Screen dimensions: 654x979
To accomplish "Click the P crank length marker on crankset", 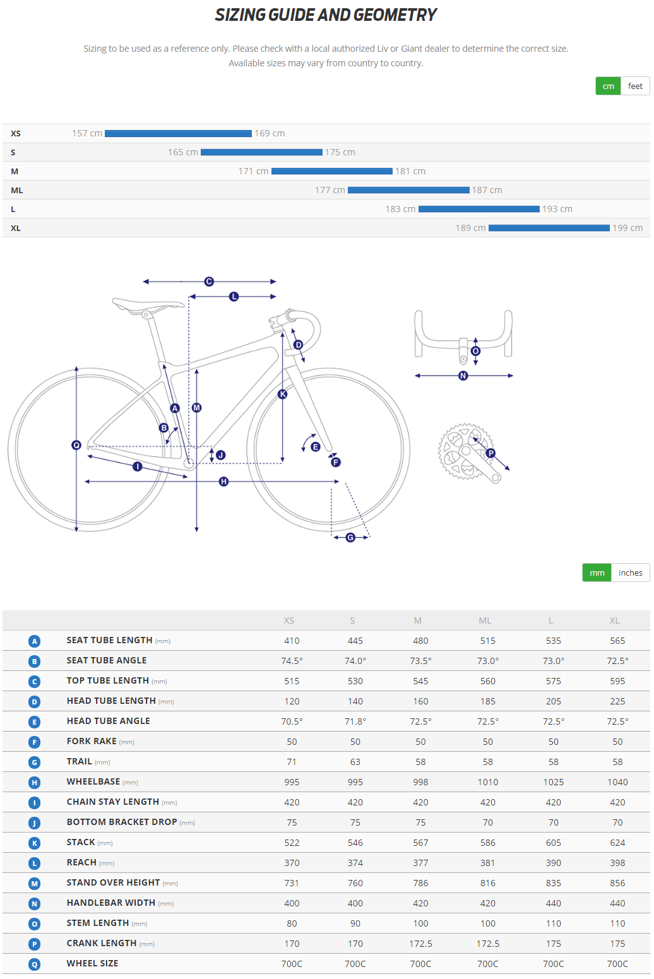I will click(x=490, y=452).
